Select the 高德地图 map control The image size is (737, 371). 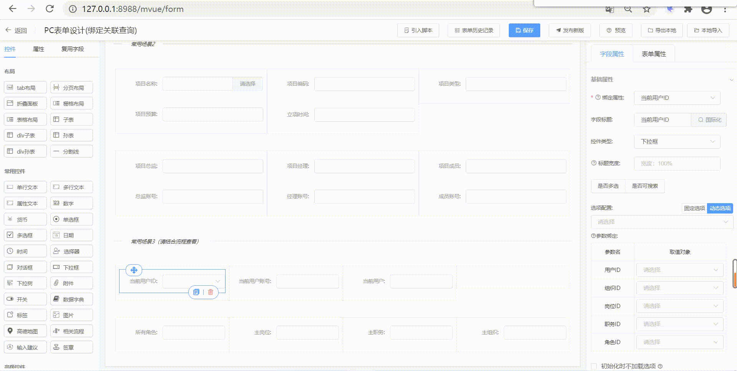25,331
